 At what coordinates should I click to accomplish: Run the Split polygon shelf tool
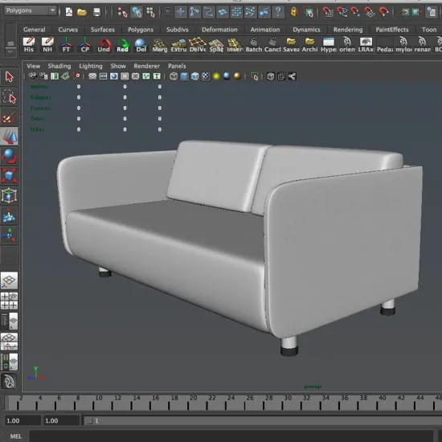coord(216,44)
